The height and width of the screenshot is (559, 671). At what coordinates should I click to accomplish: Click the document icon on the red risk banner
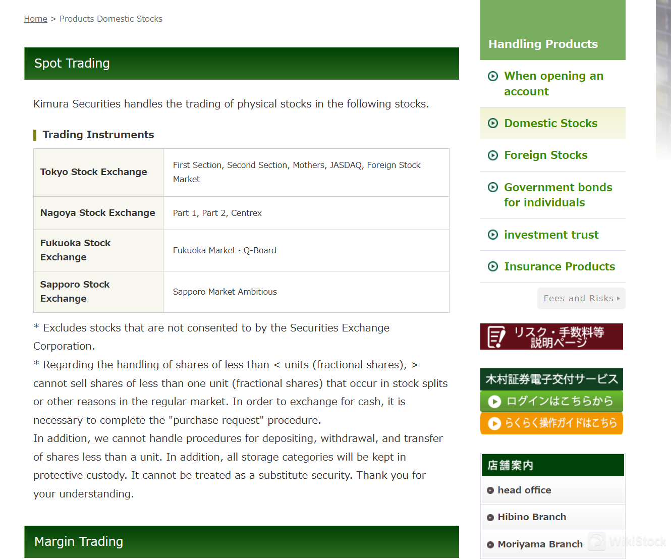pos(496,337)
